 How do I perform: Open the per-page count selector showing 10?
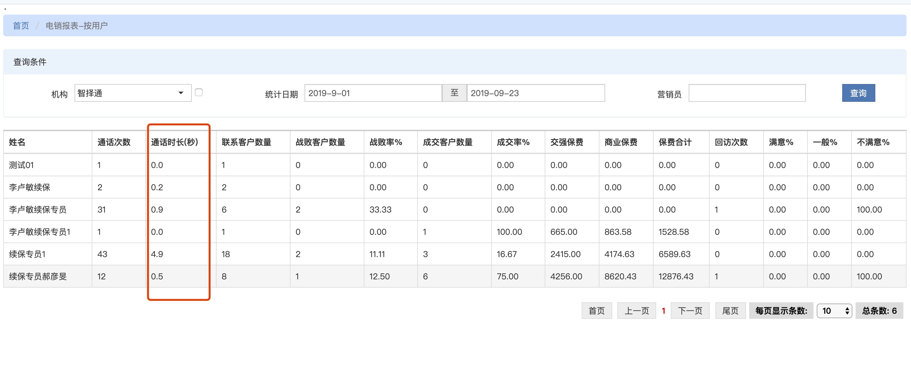pyautogui.click(x=834, y=311)
